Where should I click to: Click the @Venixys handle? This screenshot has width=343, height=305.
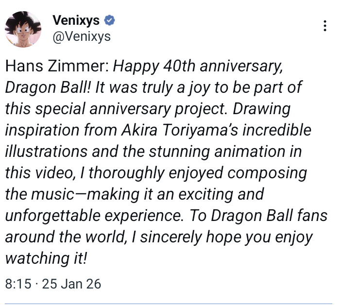[81, 36]
